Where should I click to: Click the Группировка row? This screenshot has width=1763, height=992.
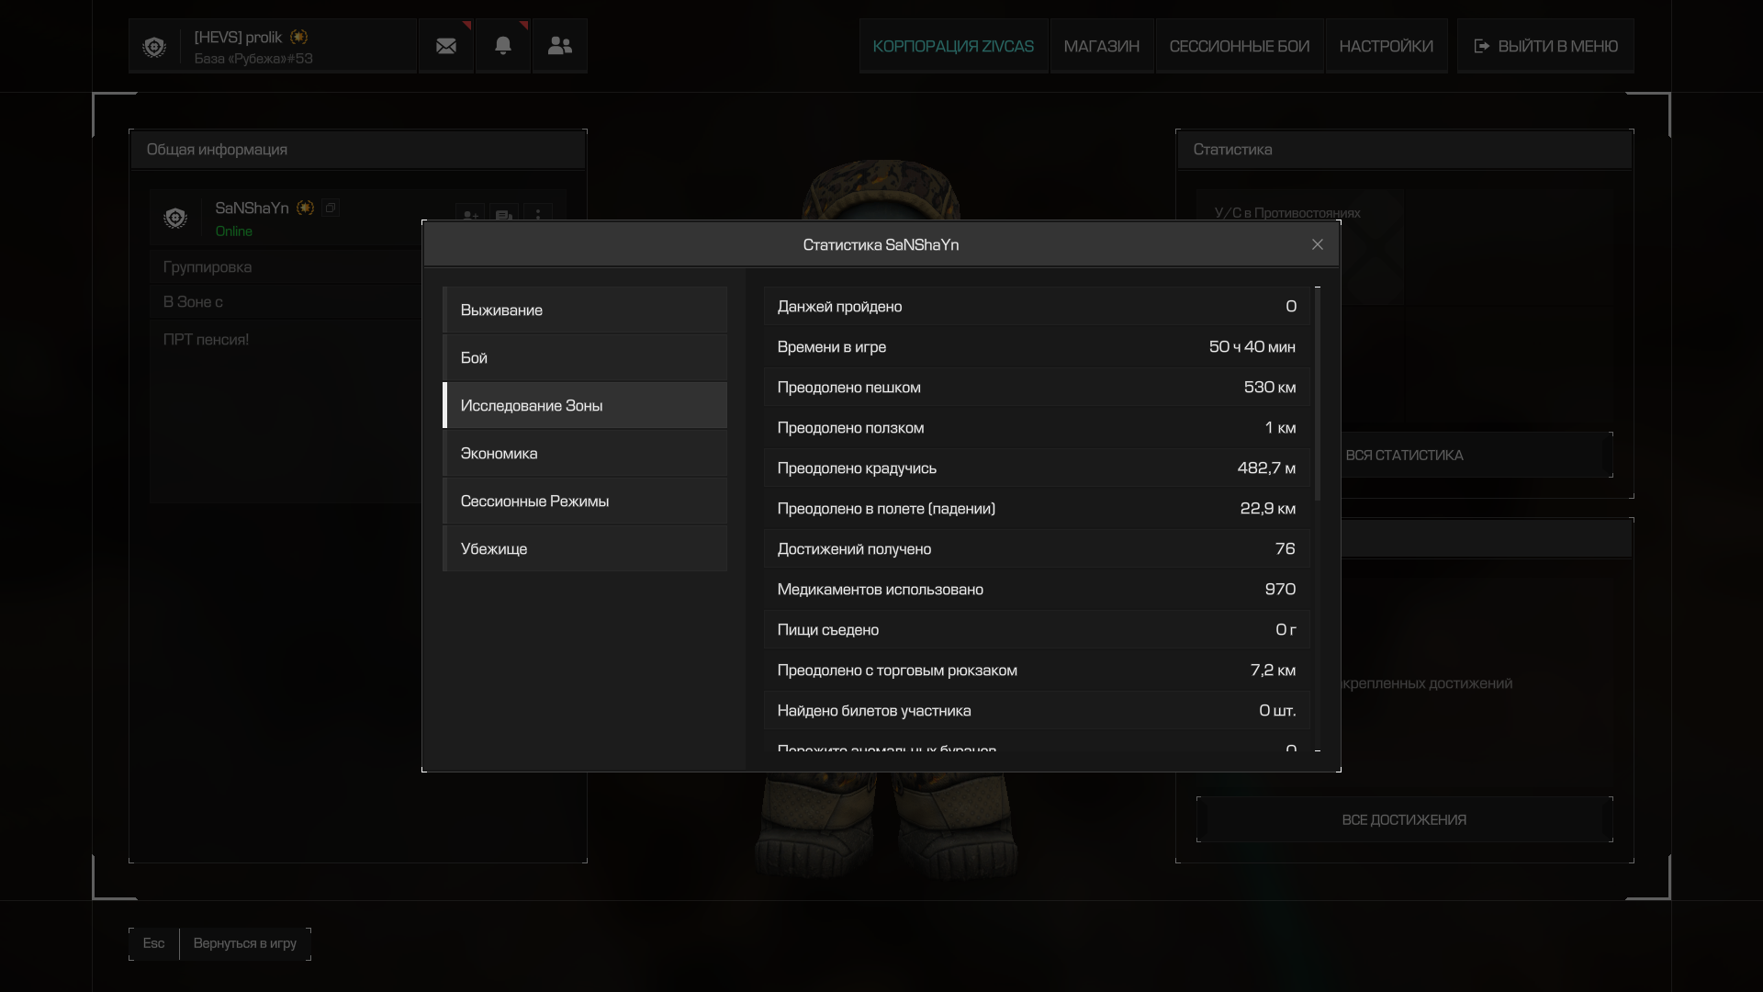[286, 267]
